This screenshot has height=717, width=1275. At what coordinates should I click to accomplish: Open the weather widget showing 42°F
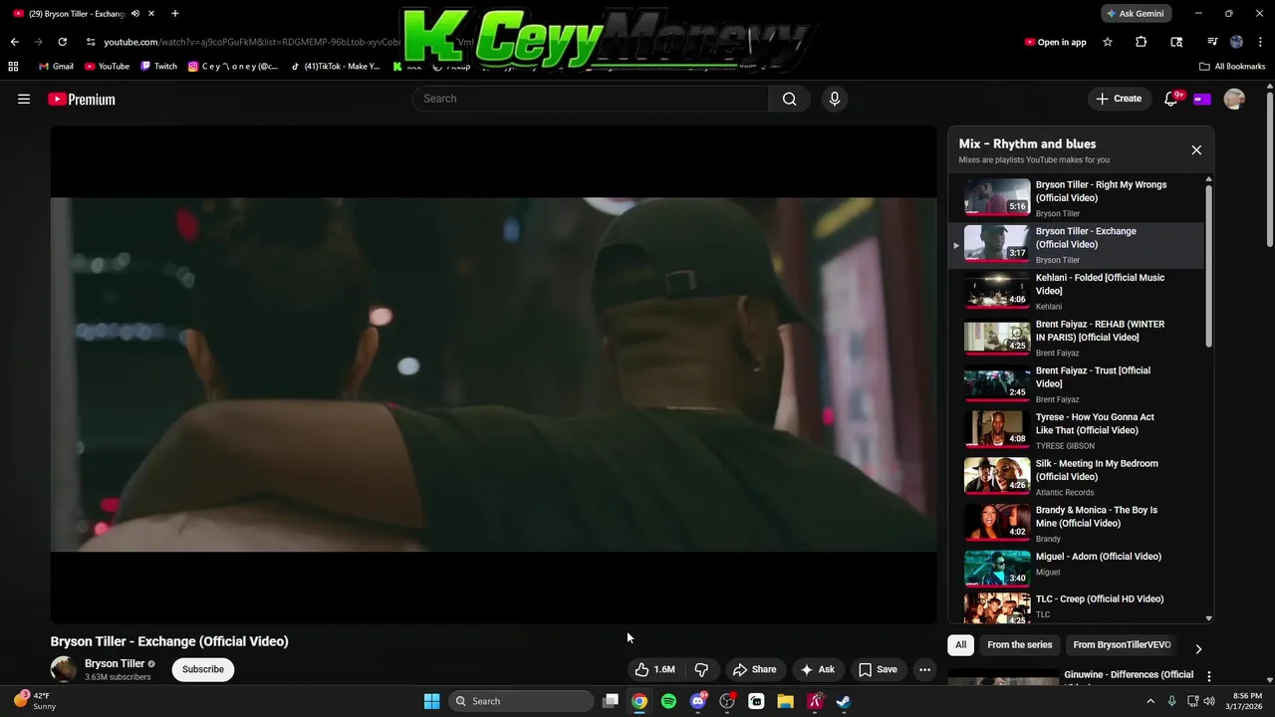pos(36,701)
